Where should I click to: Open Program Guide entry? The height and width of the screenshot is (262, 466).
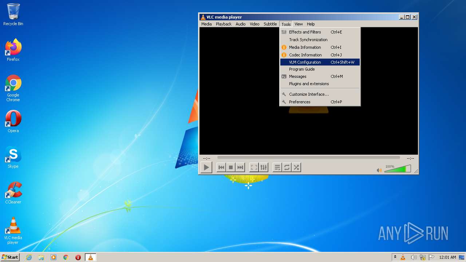click(x=320, y=69)
